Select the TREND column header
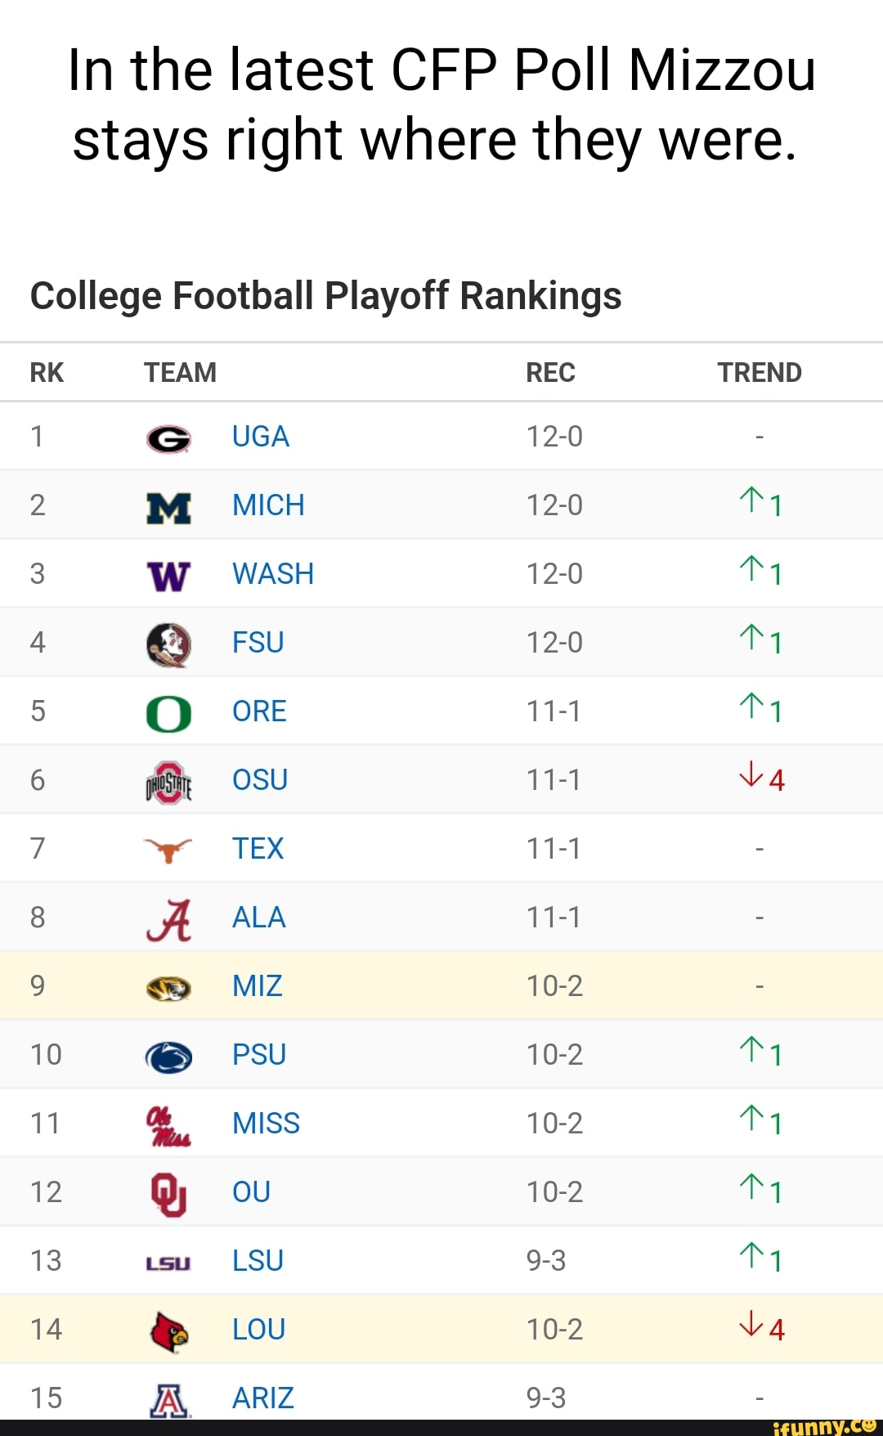The height and width of the screenshot is (1436, 883). (760, 372)
